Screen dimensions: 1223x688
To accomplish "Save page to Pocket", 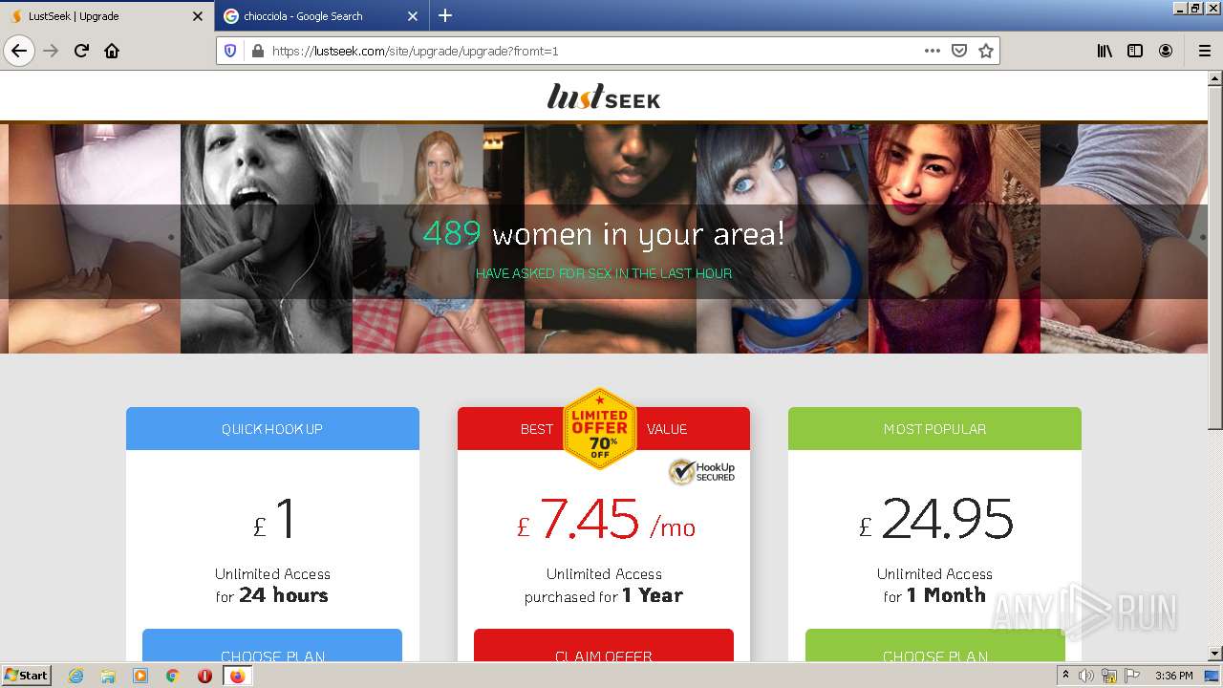I will (x=959, y=51).
